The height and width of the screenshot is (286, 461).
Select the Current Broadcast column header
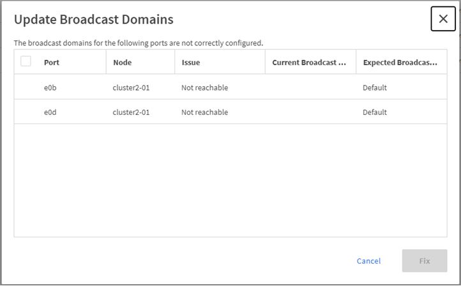coord(309,63)
